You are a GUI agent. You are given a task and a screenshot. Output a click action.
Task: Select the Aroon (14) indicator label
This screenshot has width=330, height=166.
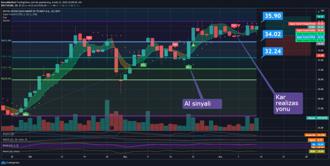(x=8, y=134)
